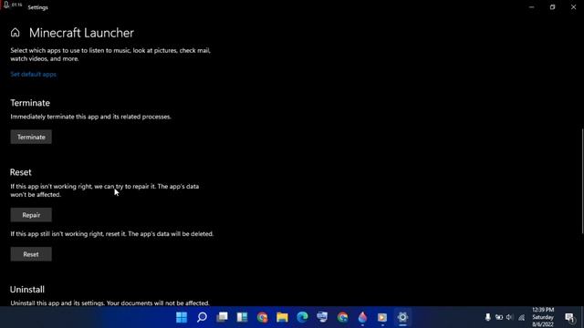Open the Widgets panel icon
The width and height of the screenshot is (584, 328).
(243, 317)
